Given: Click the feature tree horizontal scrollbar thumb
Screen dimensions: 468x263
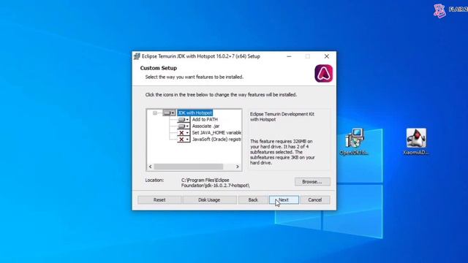Looking at the screenshot, I should click(189, 167).
